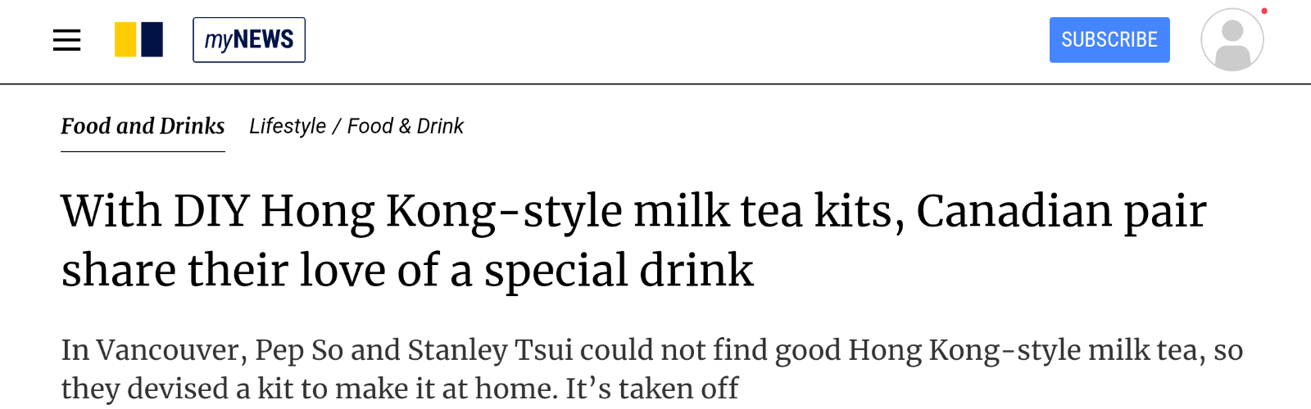Viewport: 1311px width, 409px height.
Task: Click the yellow and blue SCMP logo
Action: pos(138,40)
